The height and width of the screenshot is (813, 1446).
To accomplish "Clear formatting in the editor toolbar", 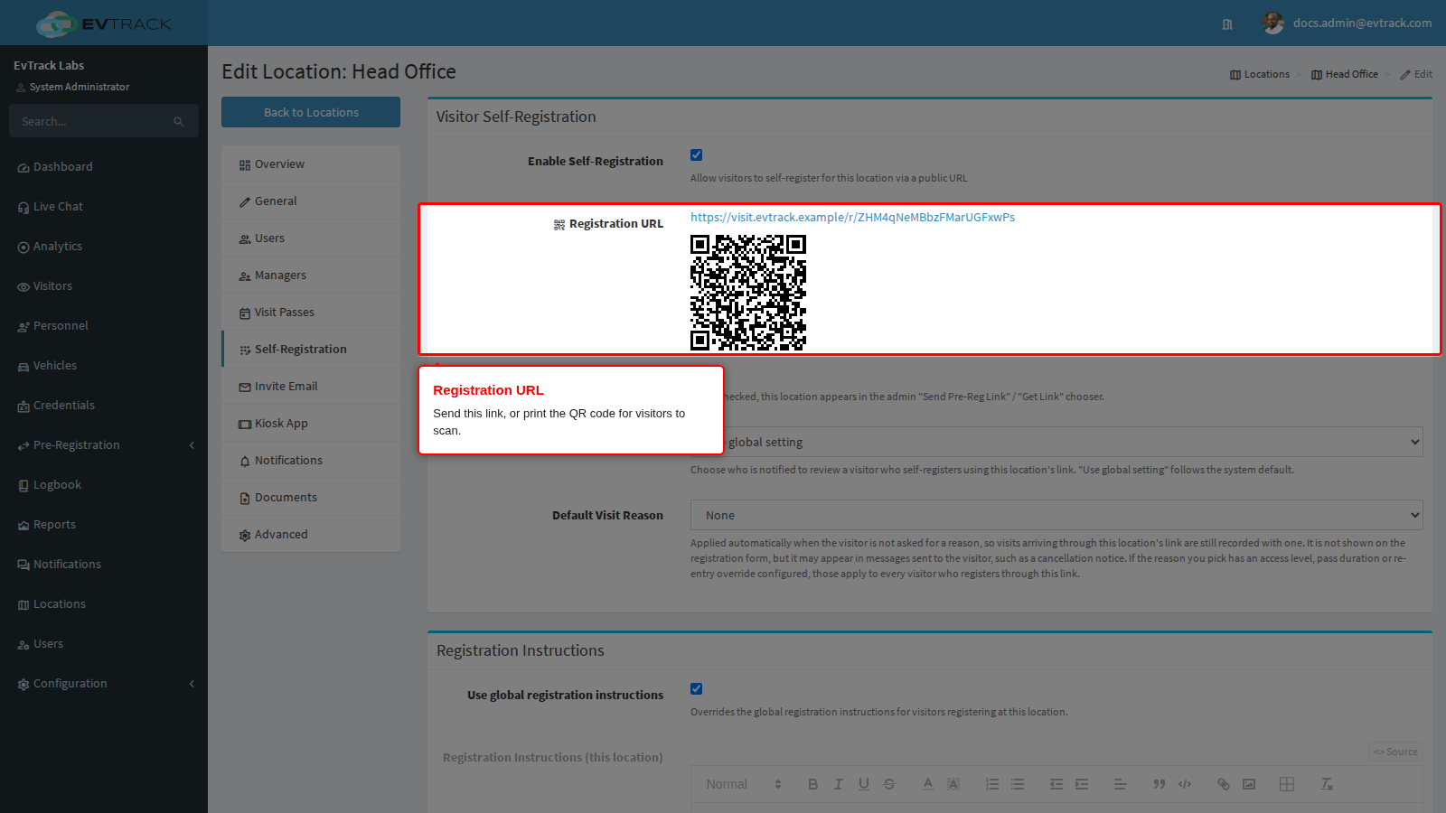I will tap(1327, 784).
